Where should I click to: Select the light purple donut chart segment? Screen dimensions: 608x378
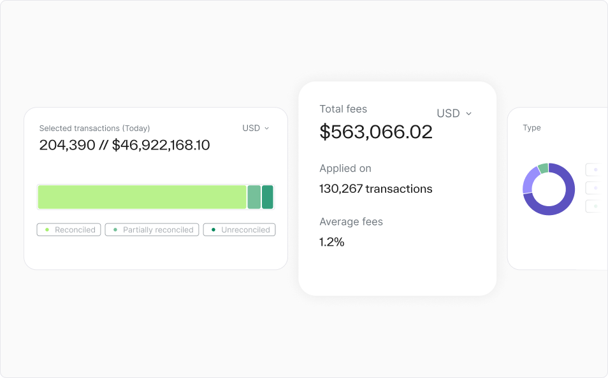click(528, 179)
